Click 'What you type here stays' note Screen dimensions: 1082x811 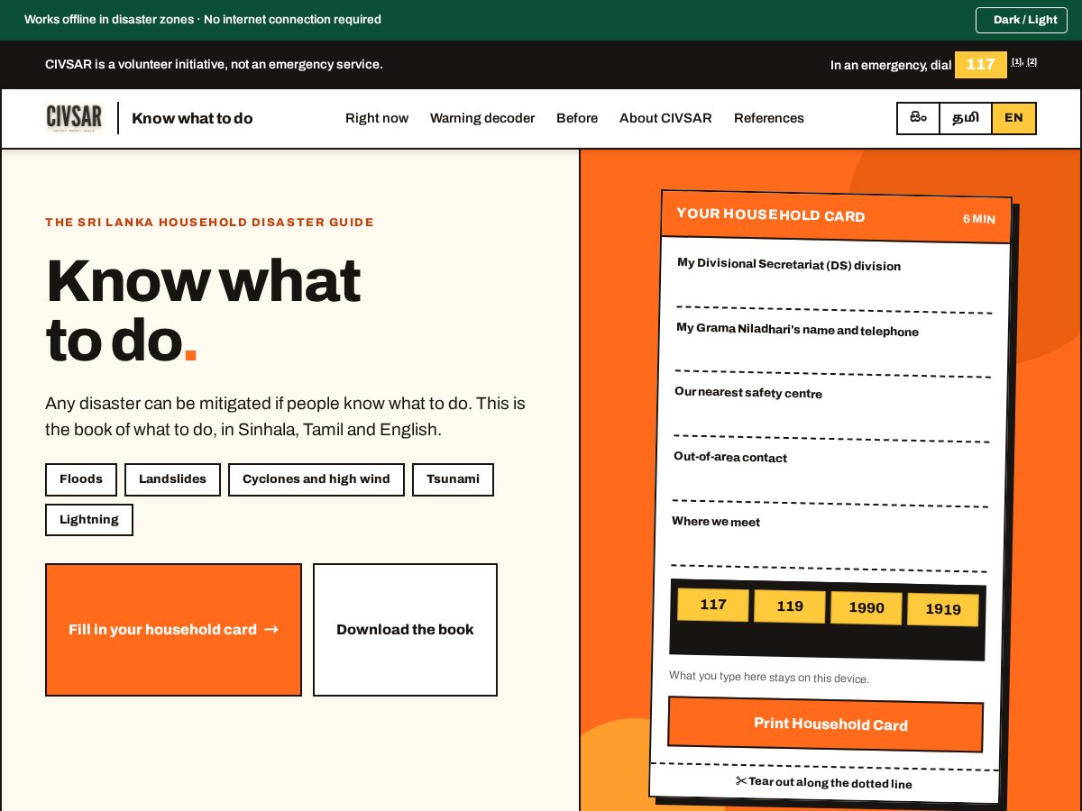point(769,678)
